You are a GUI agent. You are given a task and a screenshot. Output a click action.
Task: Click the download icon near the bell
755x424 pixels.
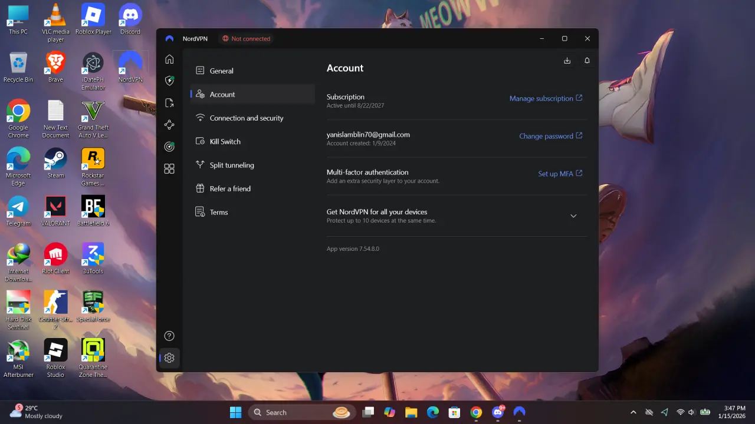click(567, 61)
